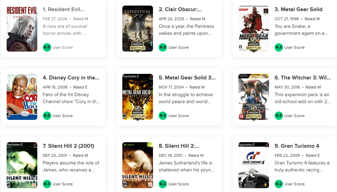The width and height of the screenshot is (337, 192).
Task: Follow the '4. Disney Cory in the...' title
Action: click(x=71, y=78)
